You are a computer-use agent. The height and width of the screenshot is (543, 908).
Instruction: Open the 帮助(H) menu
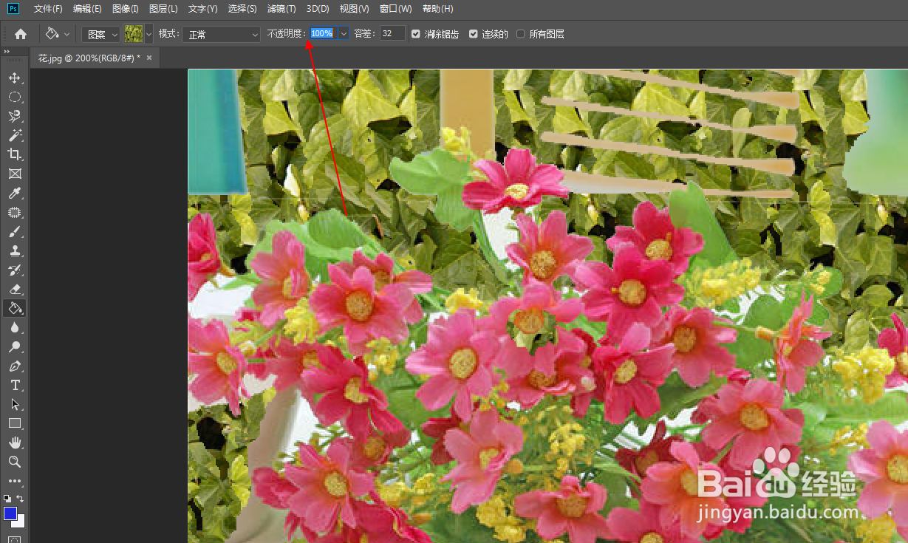click(437, 9)
